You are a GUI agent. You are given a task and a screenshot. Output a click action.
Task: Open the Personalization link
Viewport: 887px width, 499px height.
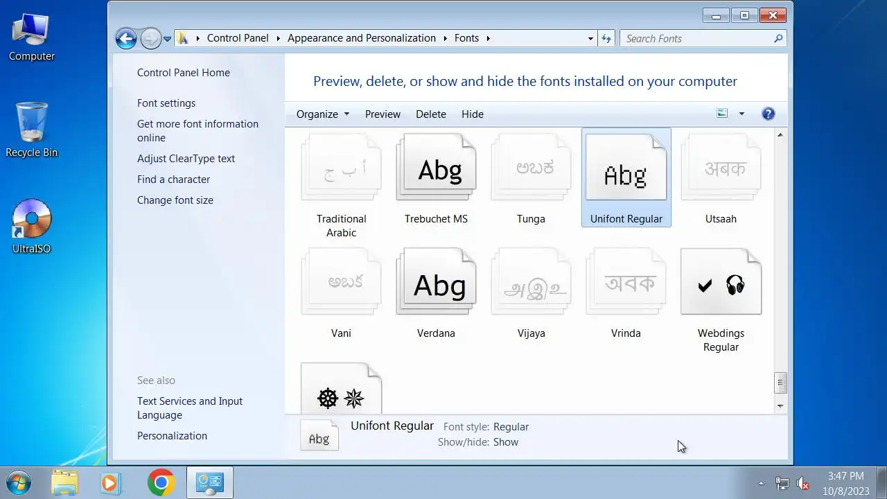coord(172,436)
